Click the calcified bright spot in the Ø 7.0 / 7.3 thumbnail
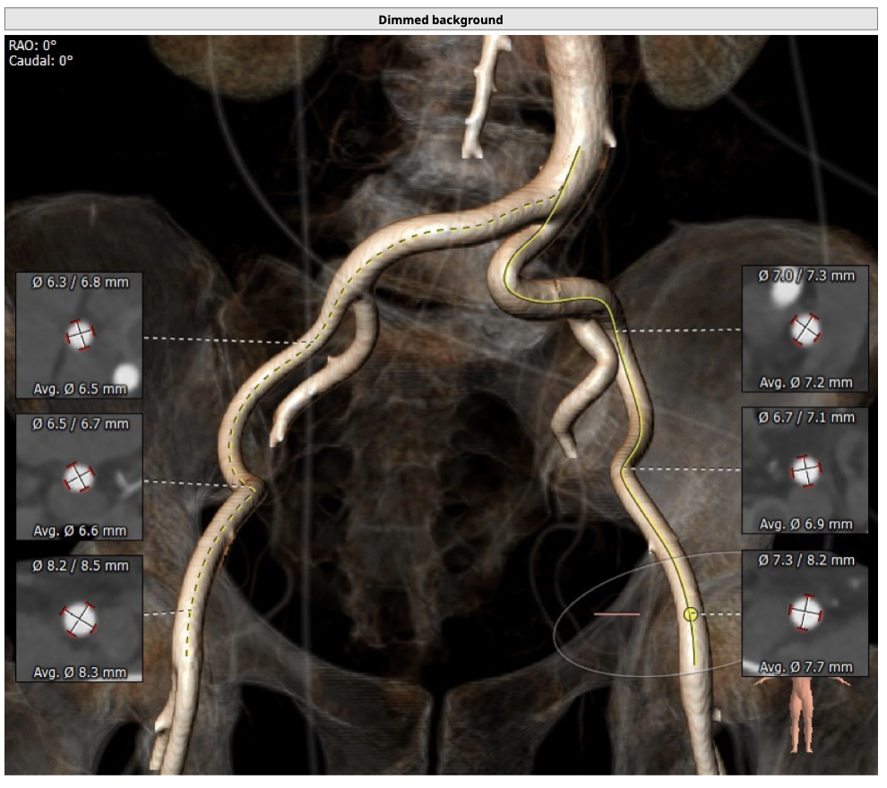The height and width of the screenshot is (788, 887). [784, 294]
